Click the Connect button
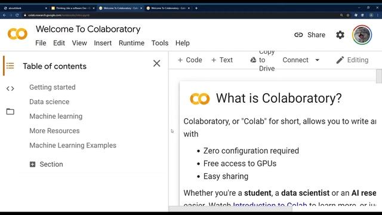Screen dimensions: 382x215 [295, 60]
